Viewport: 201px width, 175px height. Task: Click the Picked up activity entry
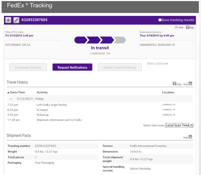tap(43, 115)
